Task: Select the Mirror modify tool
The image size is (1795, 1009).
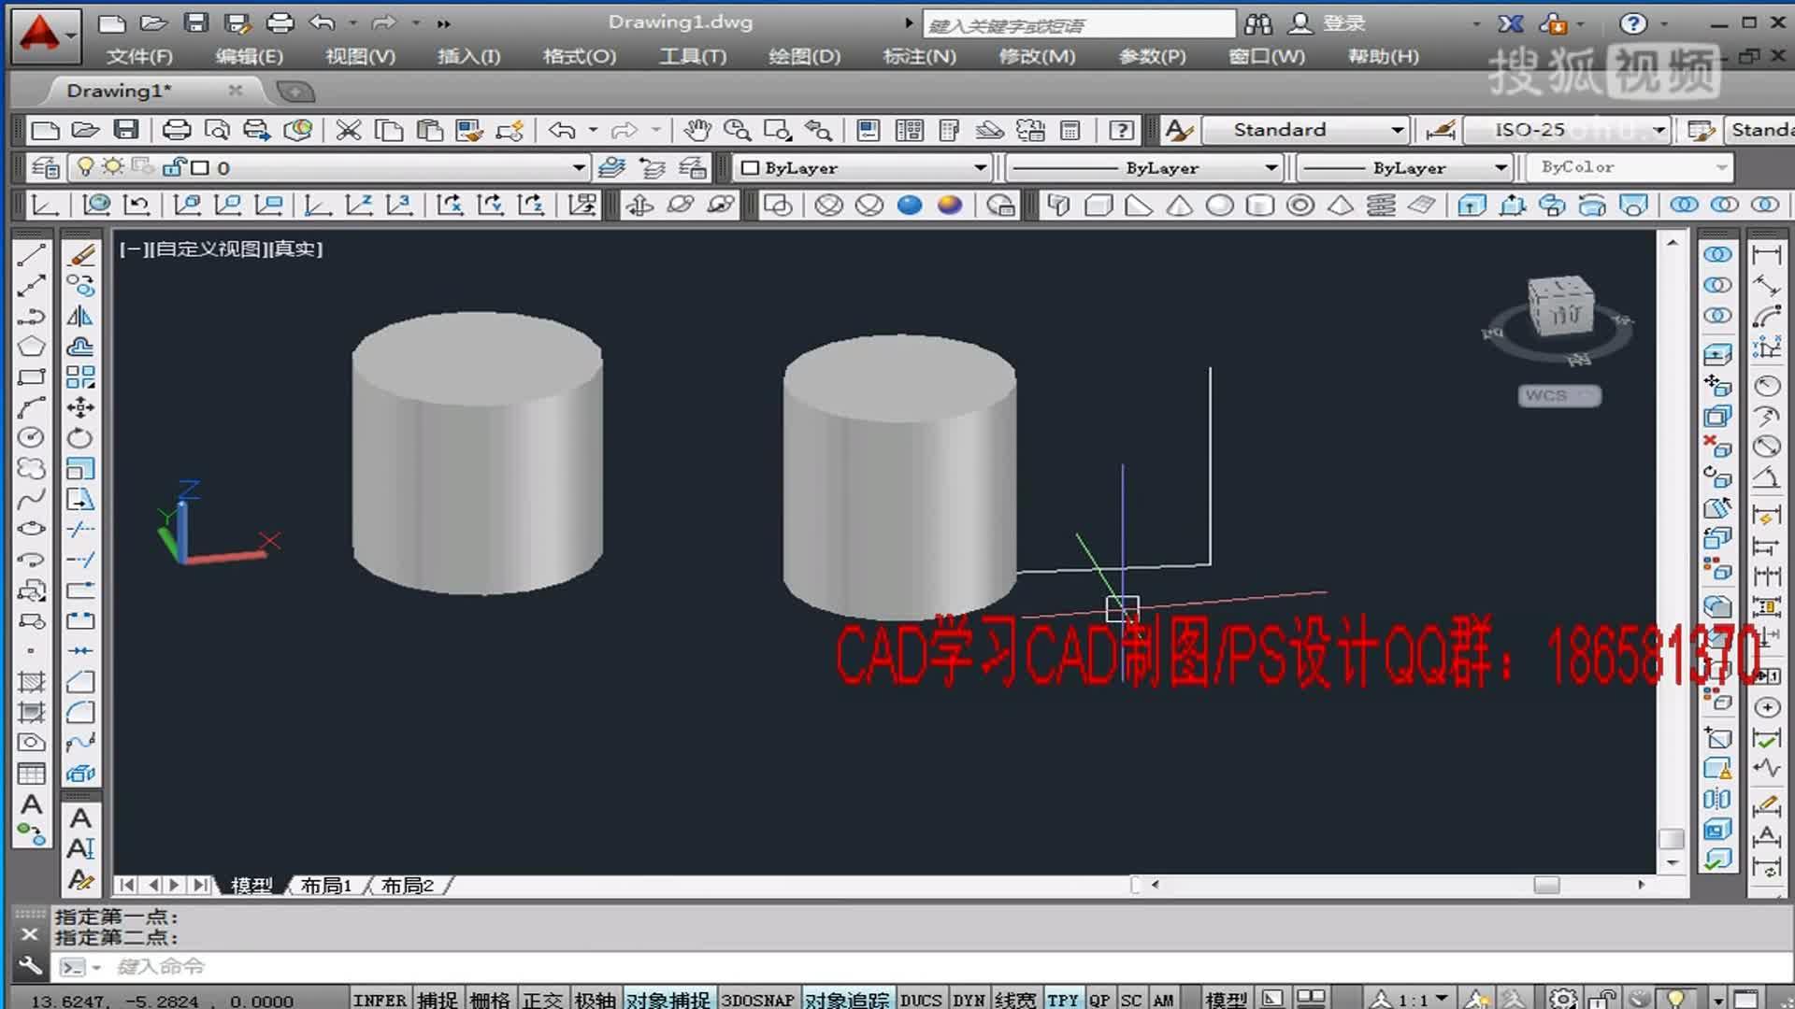Action: [80, 316]
